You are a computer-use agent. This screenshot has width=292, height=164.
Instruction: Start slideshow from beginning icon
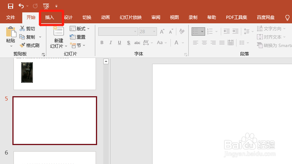click(x=46, y=6)
